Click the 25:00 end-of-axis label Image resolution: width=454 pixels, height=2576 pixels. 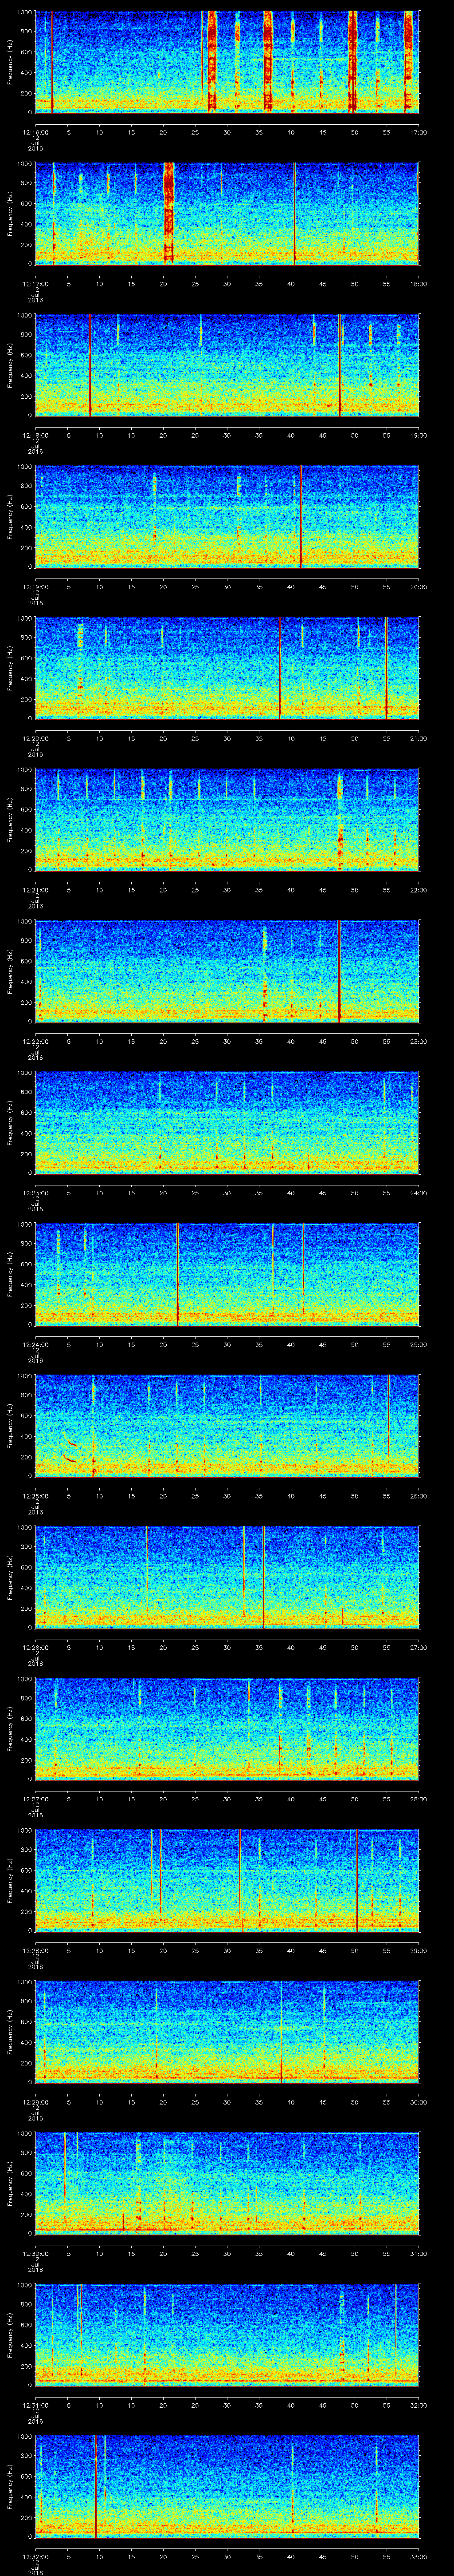coord(418,1344)
